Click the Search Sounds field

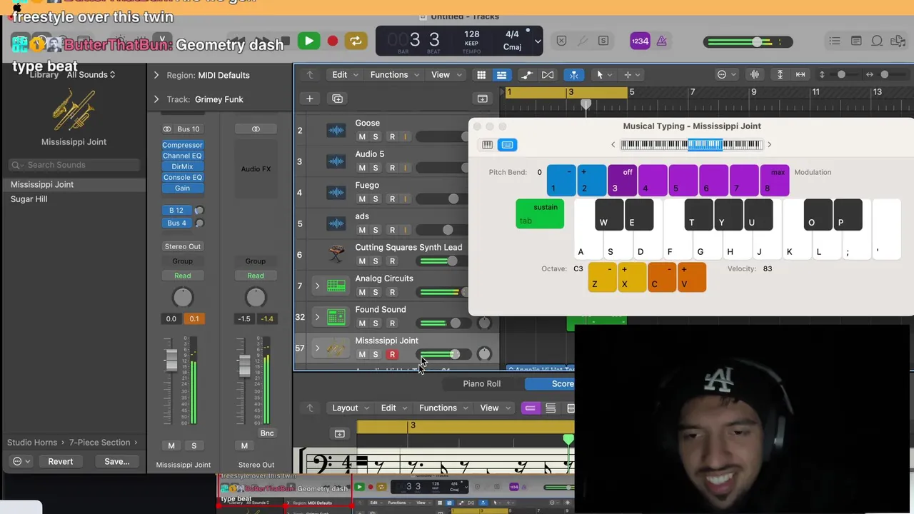(x=74, y=165)
